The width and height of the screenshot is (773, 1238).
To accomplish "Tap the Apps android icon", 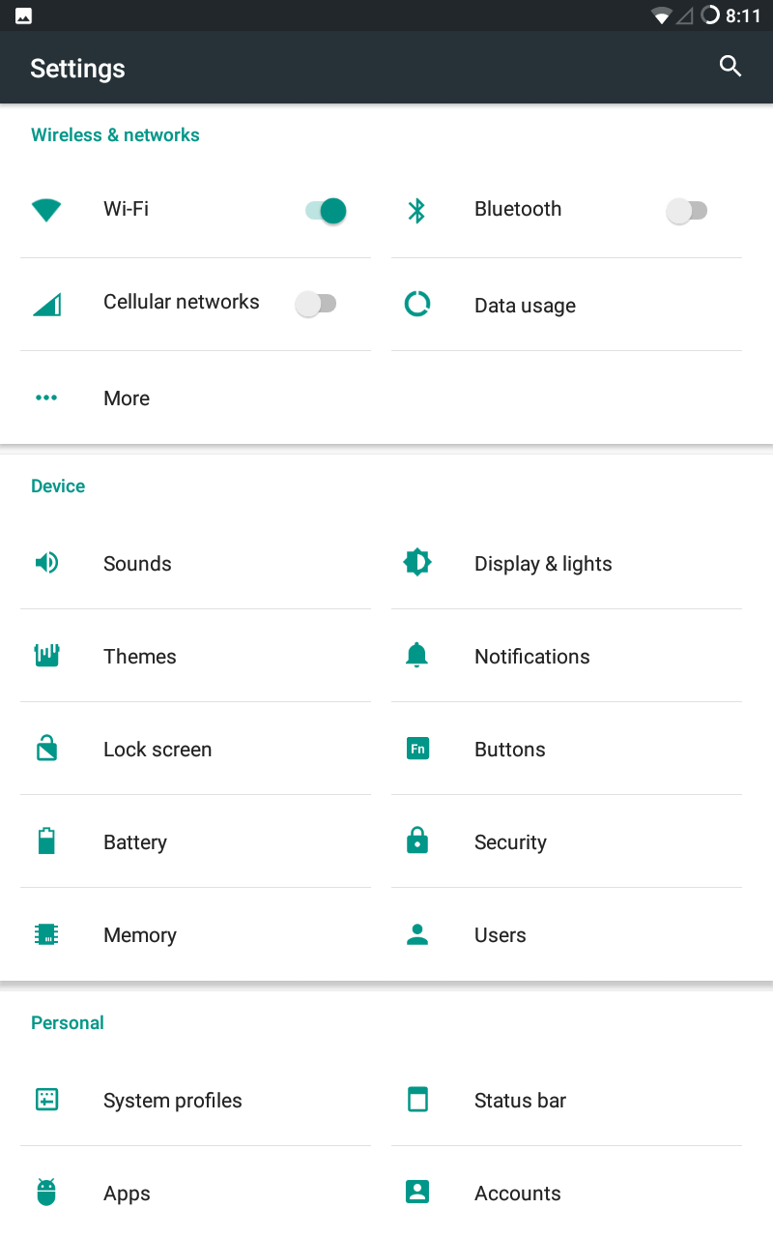I will [46, 1193].
